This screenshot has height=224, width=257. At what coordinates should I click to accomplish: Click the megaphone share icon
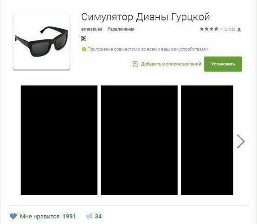[89, 217]
